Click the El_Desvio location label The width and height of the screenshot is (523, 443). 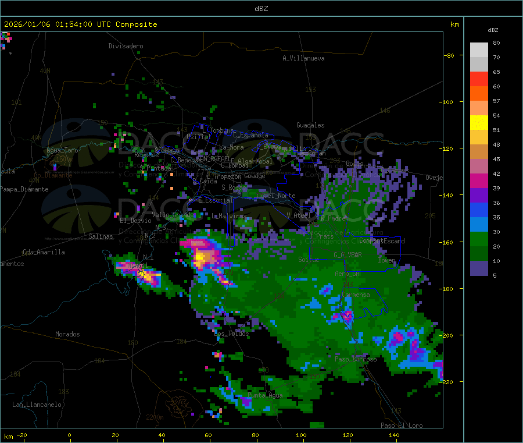point(135,221)
